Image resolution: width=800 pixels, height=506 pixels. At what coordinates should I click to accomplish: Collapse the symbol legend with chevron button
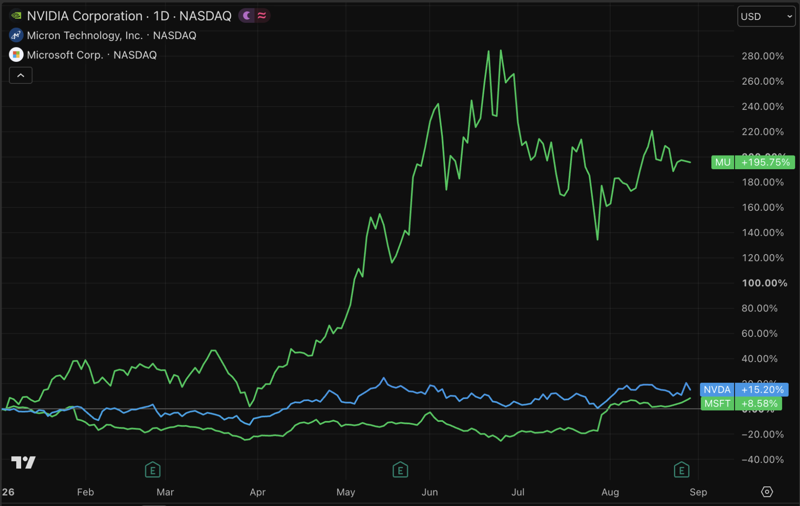click(x=21, y=75)
